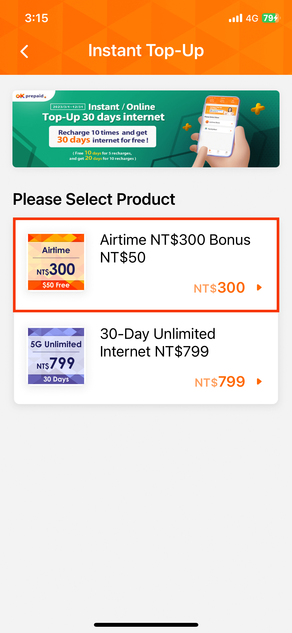The width and height of the screenshot is (292, 633).
Task: Tap the Recharge 10 times promo box
Action: [x=103, y=136]
